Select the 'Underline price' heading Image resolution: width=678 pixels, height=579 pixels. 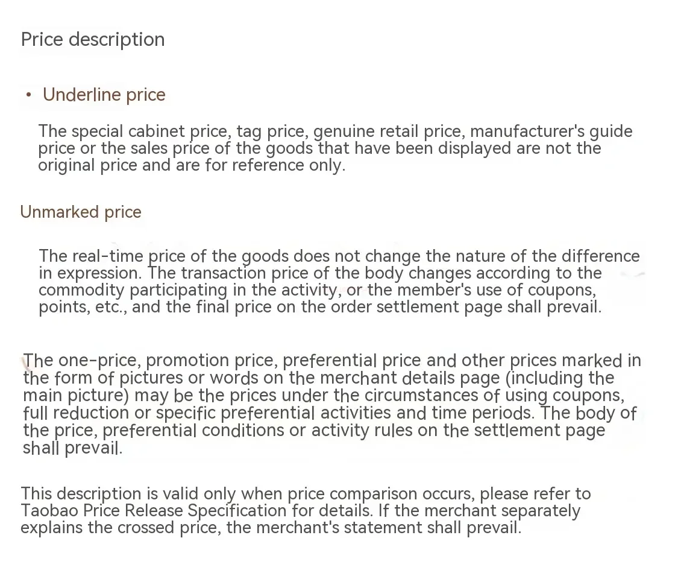(x=104, y=95)
